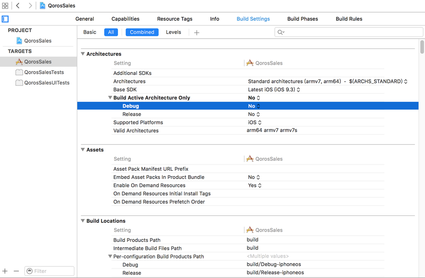The height and width of the screenshot is (278, 425).
Task: Go forward with the right chevron
Action: pos(30,6)
